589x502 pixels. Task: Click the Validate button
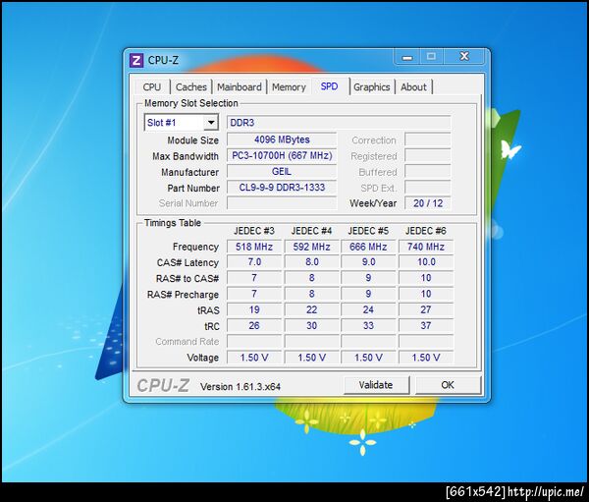tap(376, 385)
